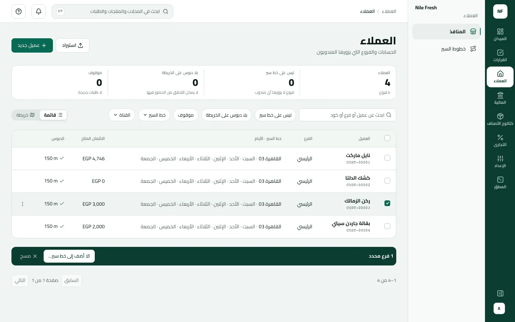Image resolution: width=515 pixels, height=322 pixels.
Task: Collapse the sidebar panel icon
Action: (x=500, y=293)
